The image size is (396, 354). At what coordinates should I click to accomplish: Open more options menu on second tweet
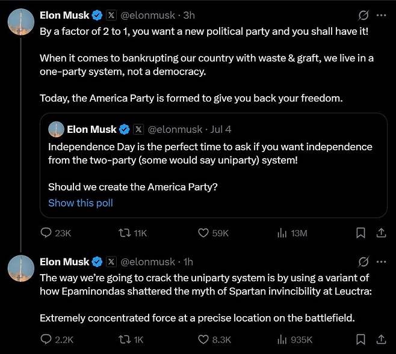(x=380, y=261)
